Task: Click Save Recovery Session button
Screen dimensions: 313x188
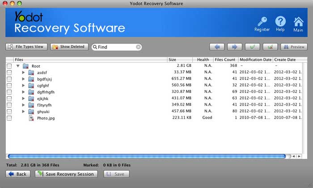Action: [67, 174]
